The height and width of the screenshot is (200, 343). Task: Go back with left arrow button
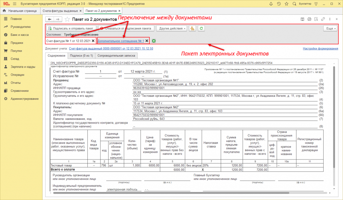pos(50,19)
